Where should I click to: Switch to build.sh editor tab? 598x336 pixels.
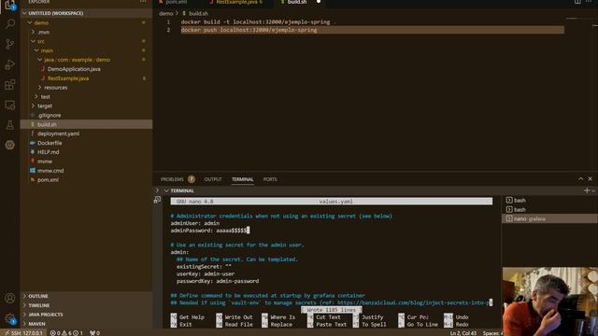click(x=297, y=2)
